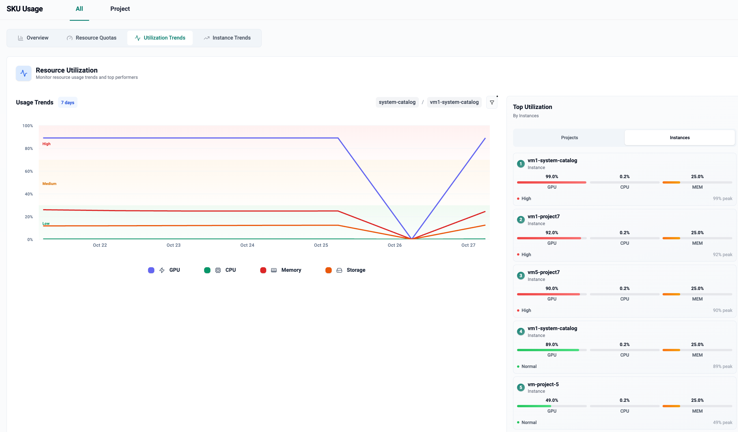Open the system-catalog project selector
Image resolution: width=738 pixels, height=432 pixels.
coord(397,102)
